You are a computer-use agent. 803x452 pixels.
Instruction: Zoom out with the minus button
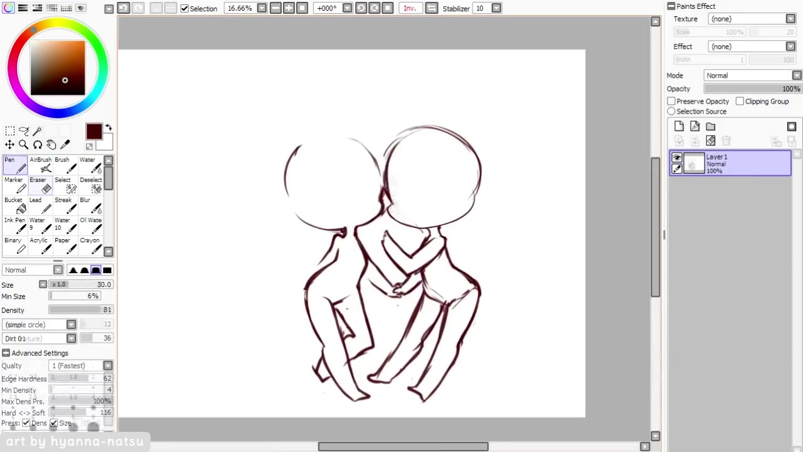click(275, 8)
